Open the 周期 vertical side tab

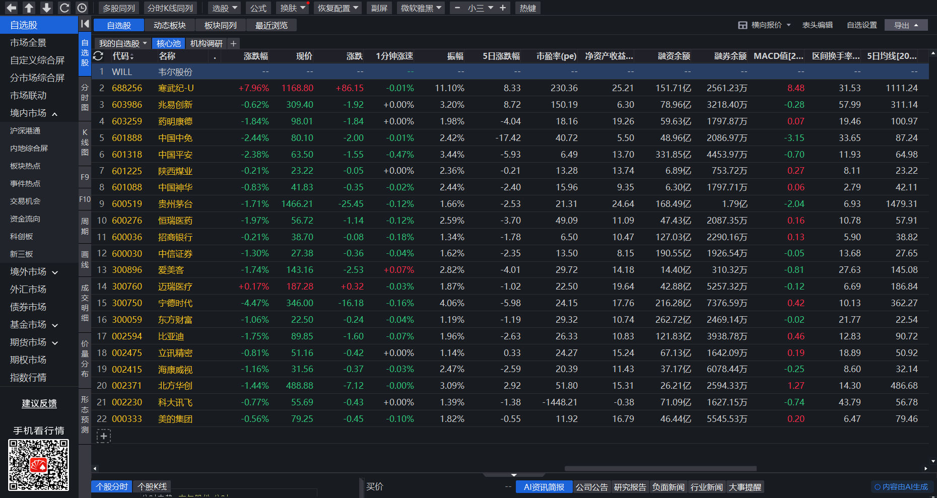(x=85, y=226)
